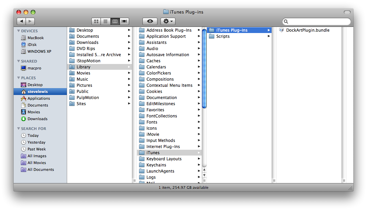Image resolution: width=367 pixels, height=210 pixels.
Task: Expand Pictures folder via its arrow
Action: 129,85
